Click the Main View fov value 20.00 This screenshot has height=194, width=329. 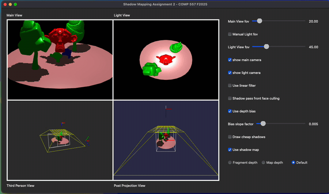[x=313, y=22]
